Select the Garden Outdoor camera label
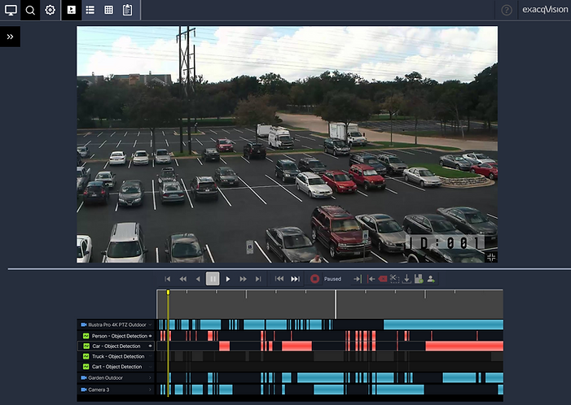This screenshot has width=571, height=405. (x=106, y=377)
